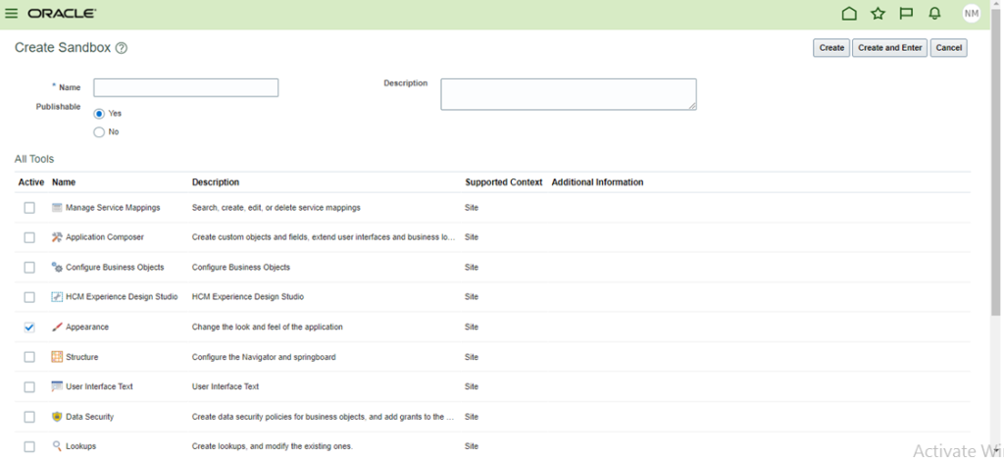The width and height of the screenshot is (1004, 458).
Task: Uncheck the Appearance checkbox
Action: pos(29,328)
